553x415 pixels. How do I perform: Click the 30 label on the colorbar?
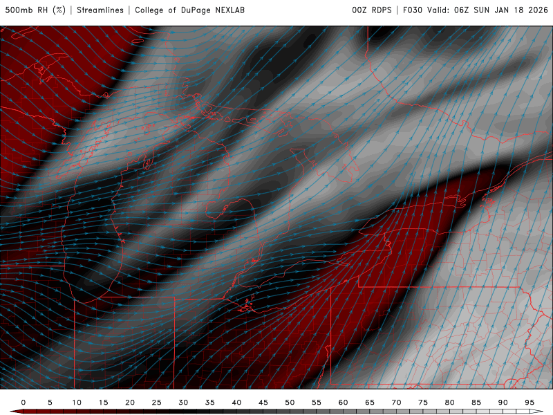pyautogui.click(x=183, y=403)
